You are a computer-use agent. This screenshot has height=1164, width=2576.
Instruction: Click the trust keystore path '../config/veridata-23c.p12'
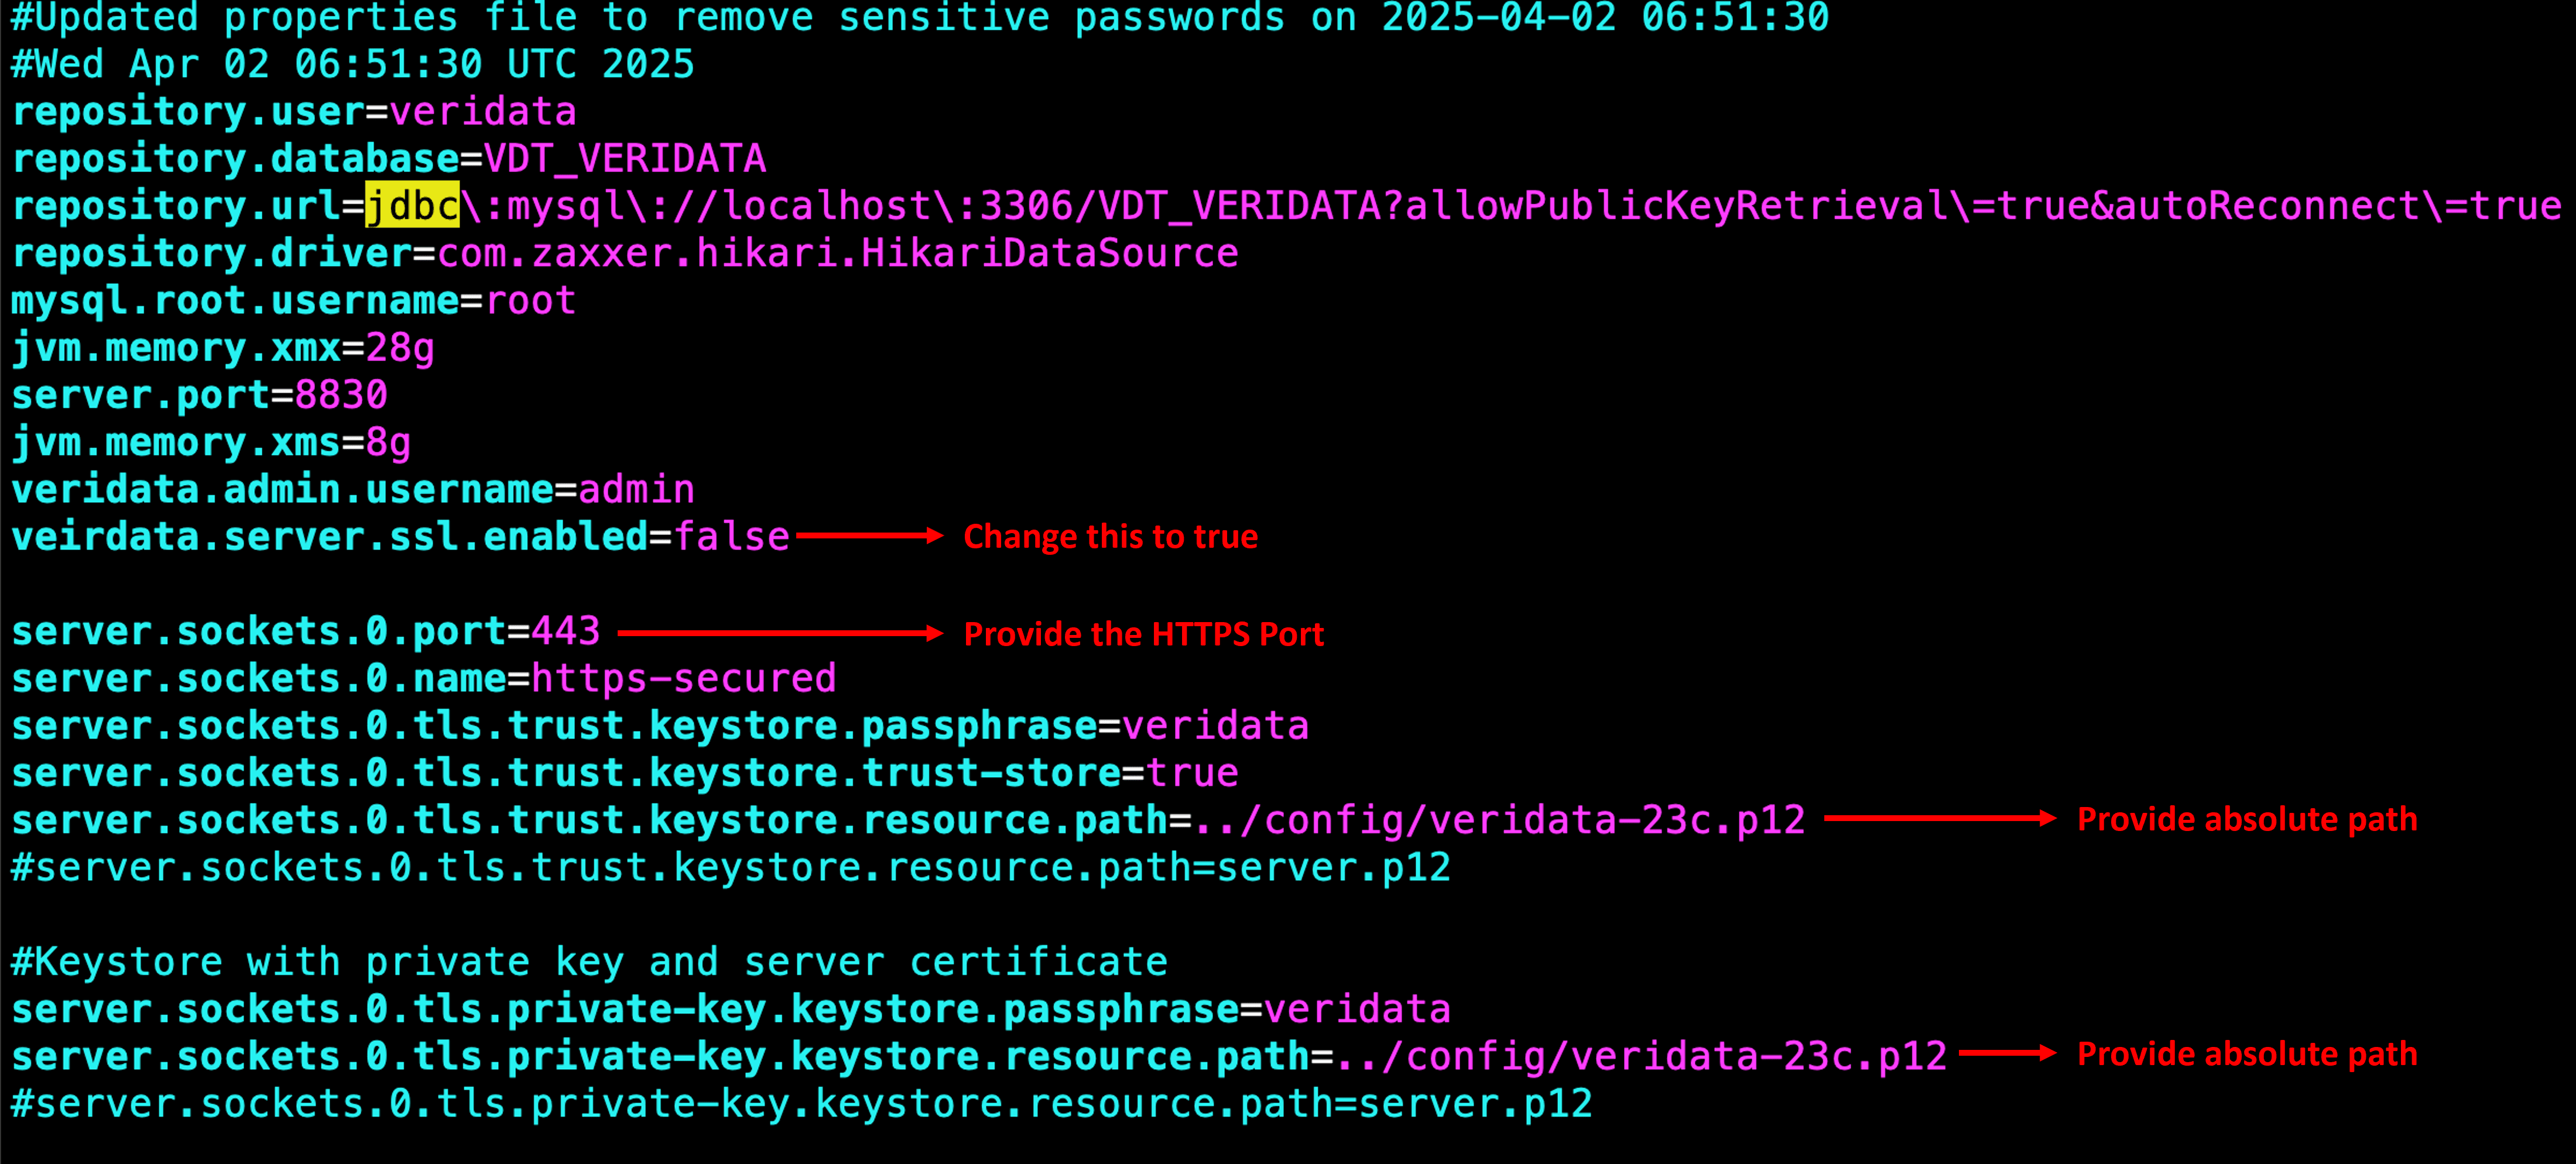1500,820
